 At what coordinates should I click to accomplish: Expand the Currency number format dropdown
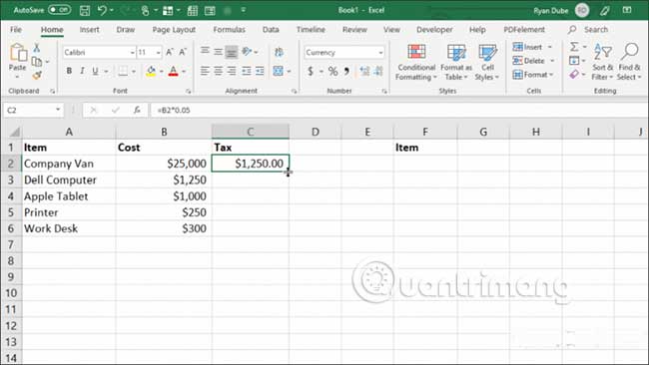(x=380, y=53)
